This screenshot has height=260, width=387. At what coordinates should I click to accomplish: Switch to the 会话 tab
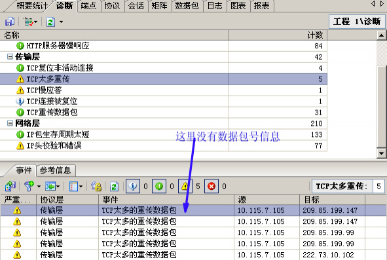(136, 6)
